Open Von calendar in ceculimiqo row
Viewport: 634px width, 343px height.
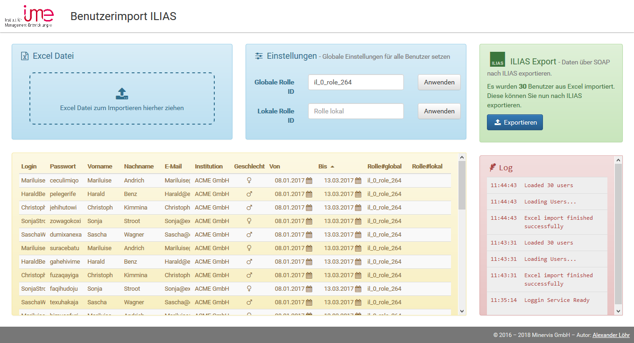pyautogui.click(x=309, y=181)
